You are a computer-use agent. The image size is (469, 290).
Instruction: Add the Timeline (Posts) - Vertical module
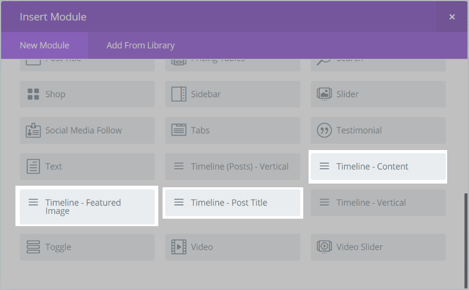[x=232, y=167]
